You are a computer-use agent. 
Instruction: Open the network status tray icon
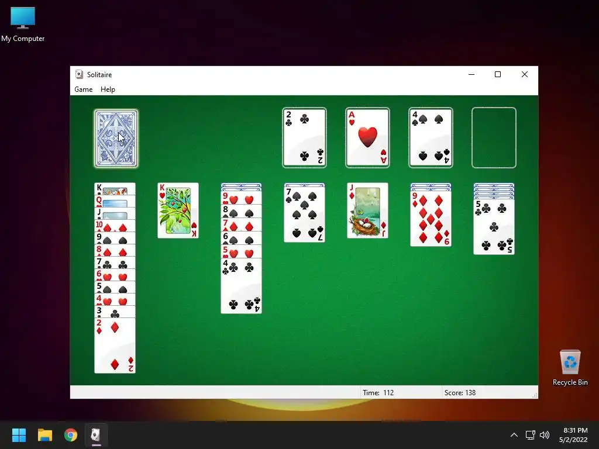(530, 435)
